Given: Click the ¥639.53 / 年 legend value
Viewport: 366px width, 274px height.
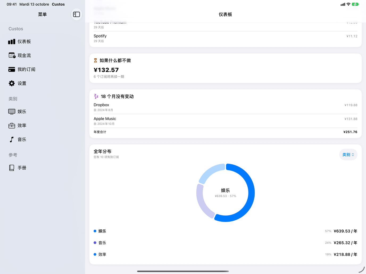Looking at the screenshot, I should [x=346, y=231].
